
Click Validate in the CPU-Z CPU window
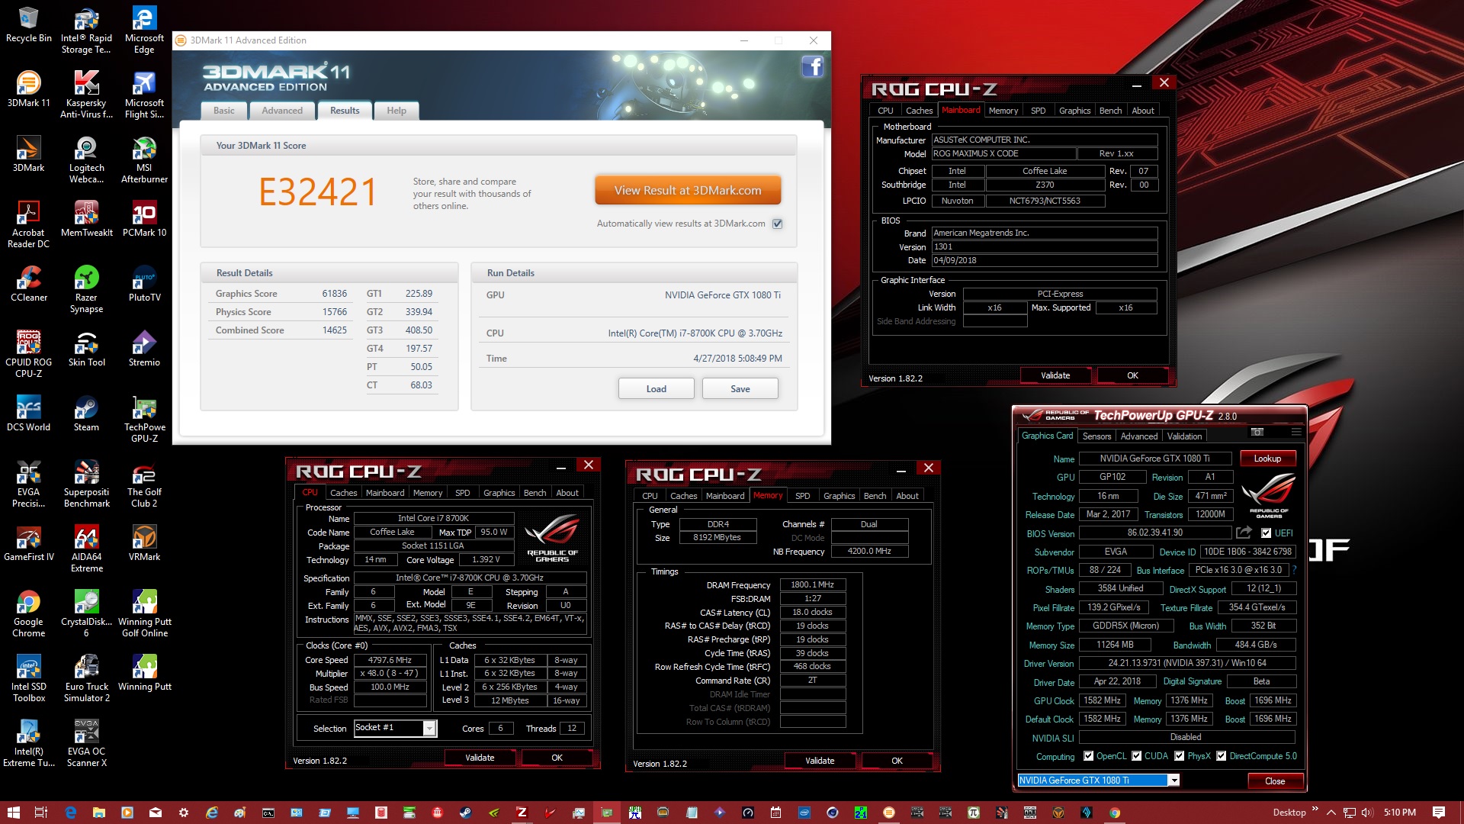tap(480, 758)
